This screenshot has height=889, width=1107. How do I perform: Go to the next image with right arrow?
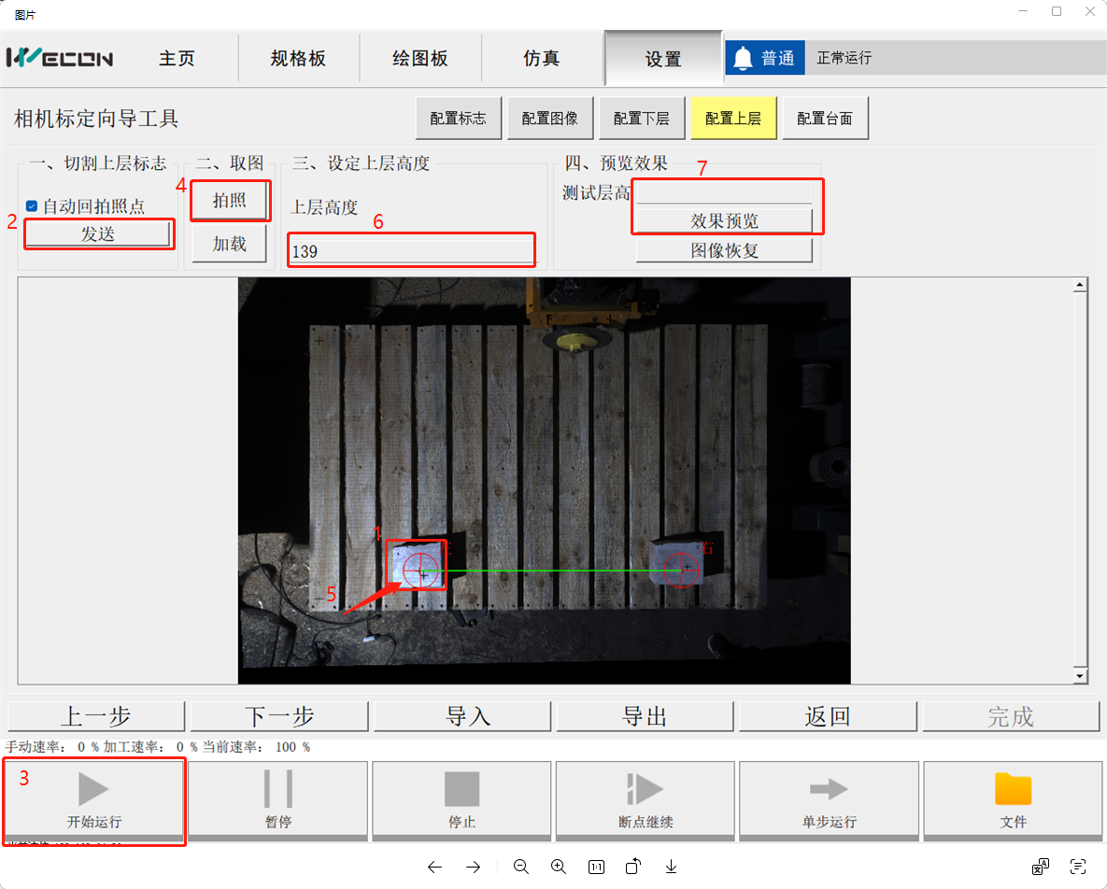[473, 867]
